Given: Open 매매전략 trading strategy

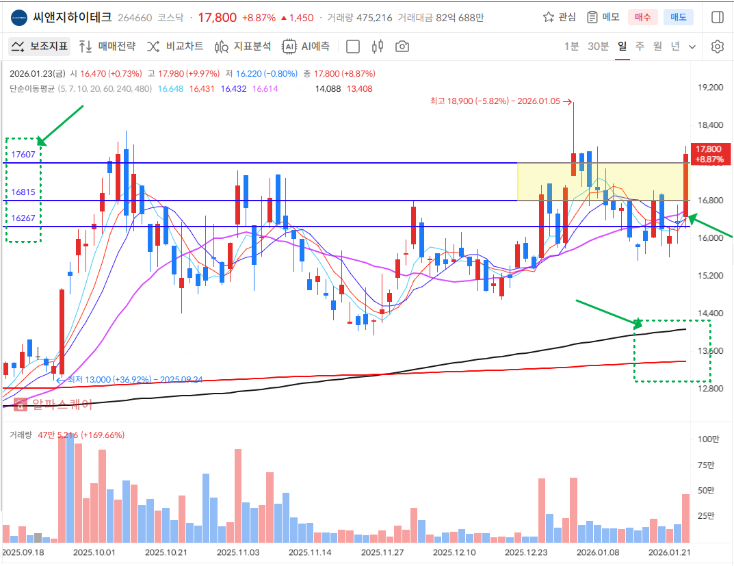Looking at the screenshot, I should click(107, 47).
